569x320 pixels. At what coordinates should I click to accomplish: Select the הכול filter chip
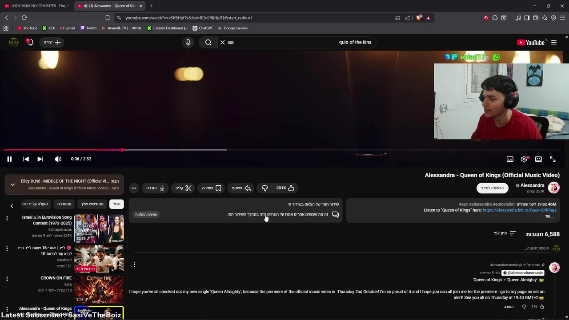click(116, 204)
